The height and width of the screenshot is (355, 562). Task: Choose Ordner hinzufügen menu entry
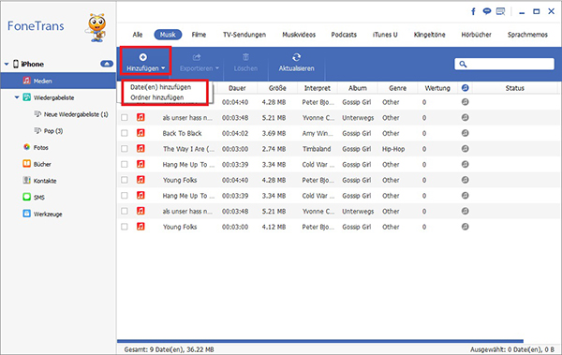[x=157, y=97]
